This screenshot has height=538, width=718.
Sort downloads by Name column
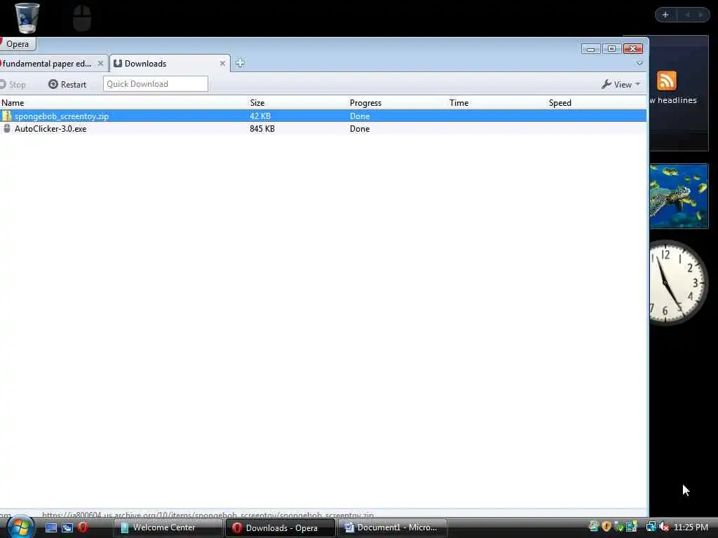(x=13, y=103)
